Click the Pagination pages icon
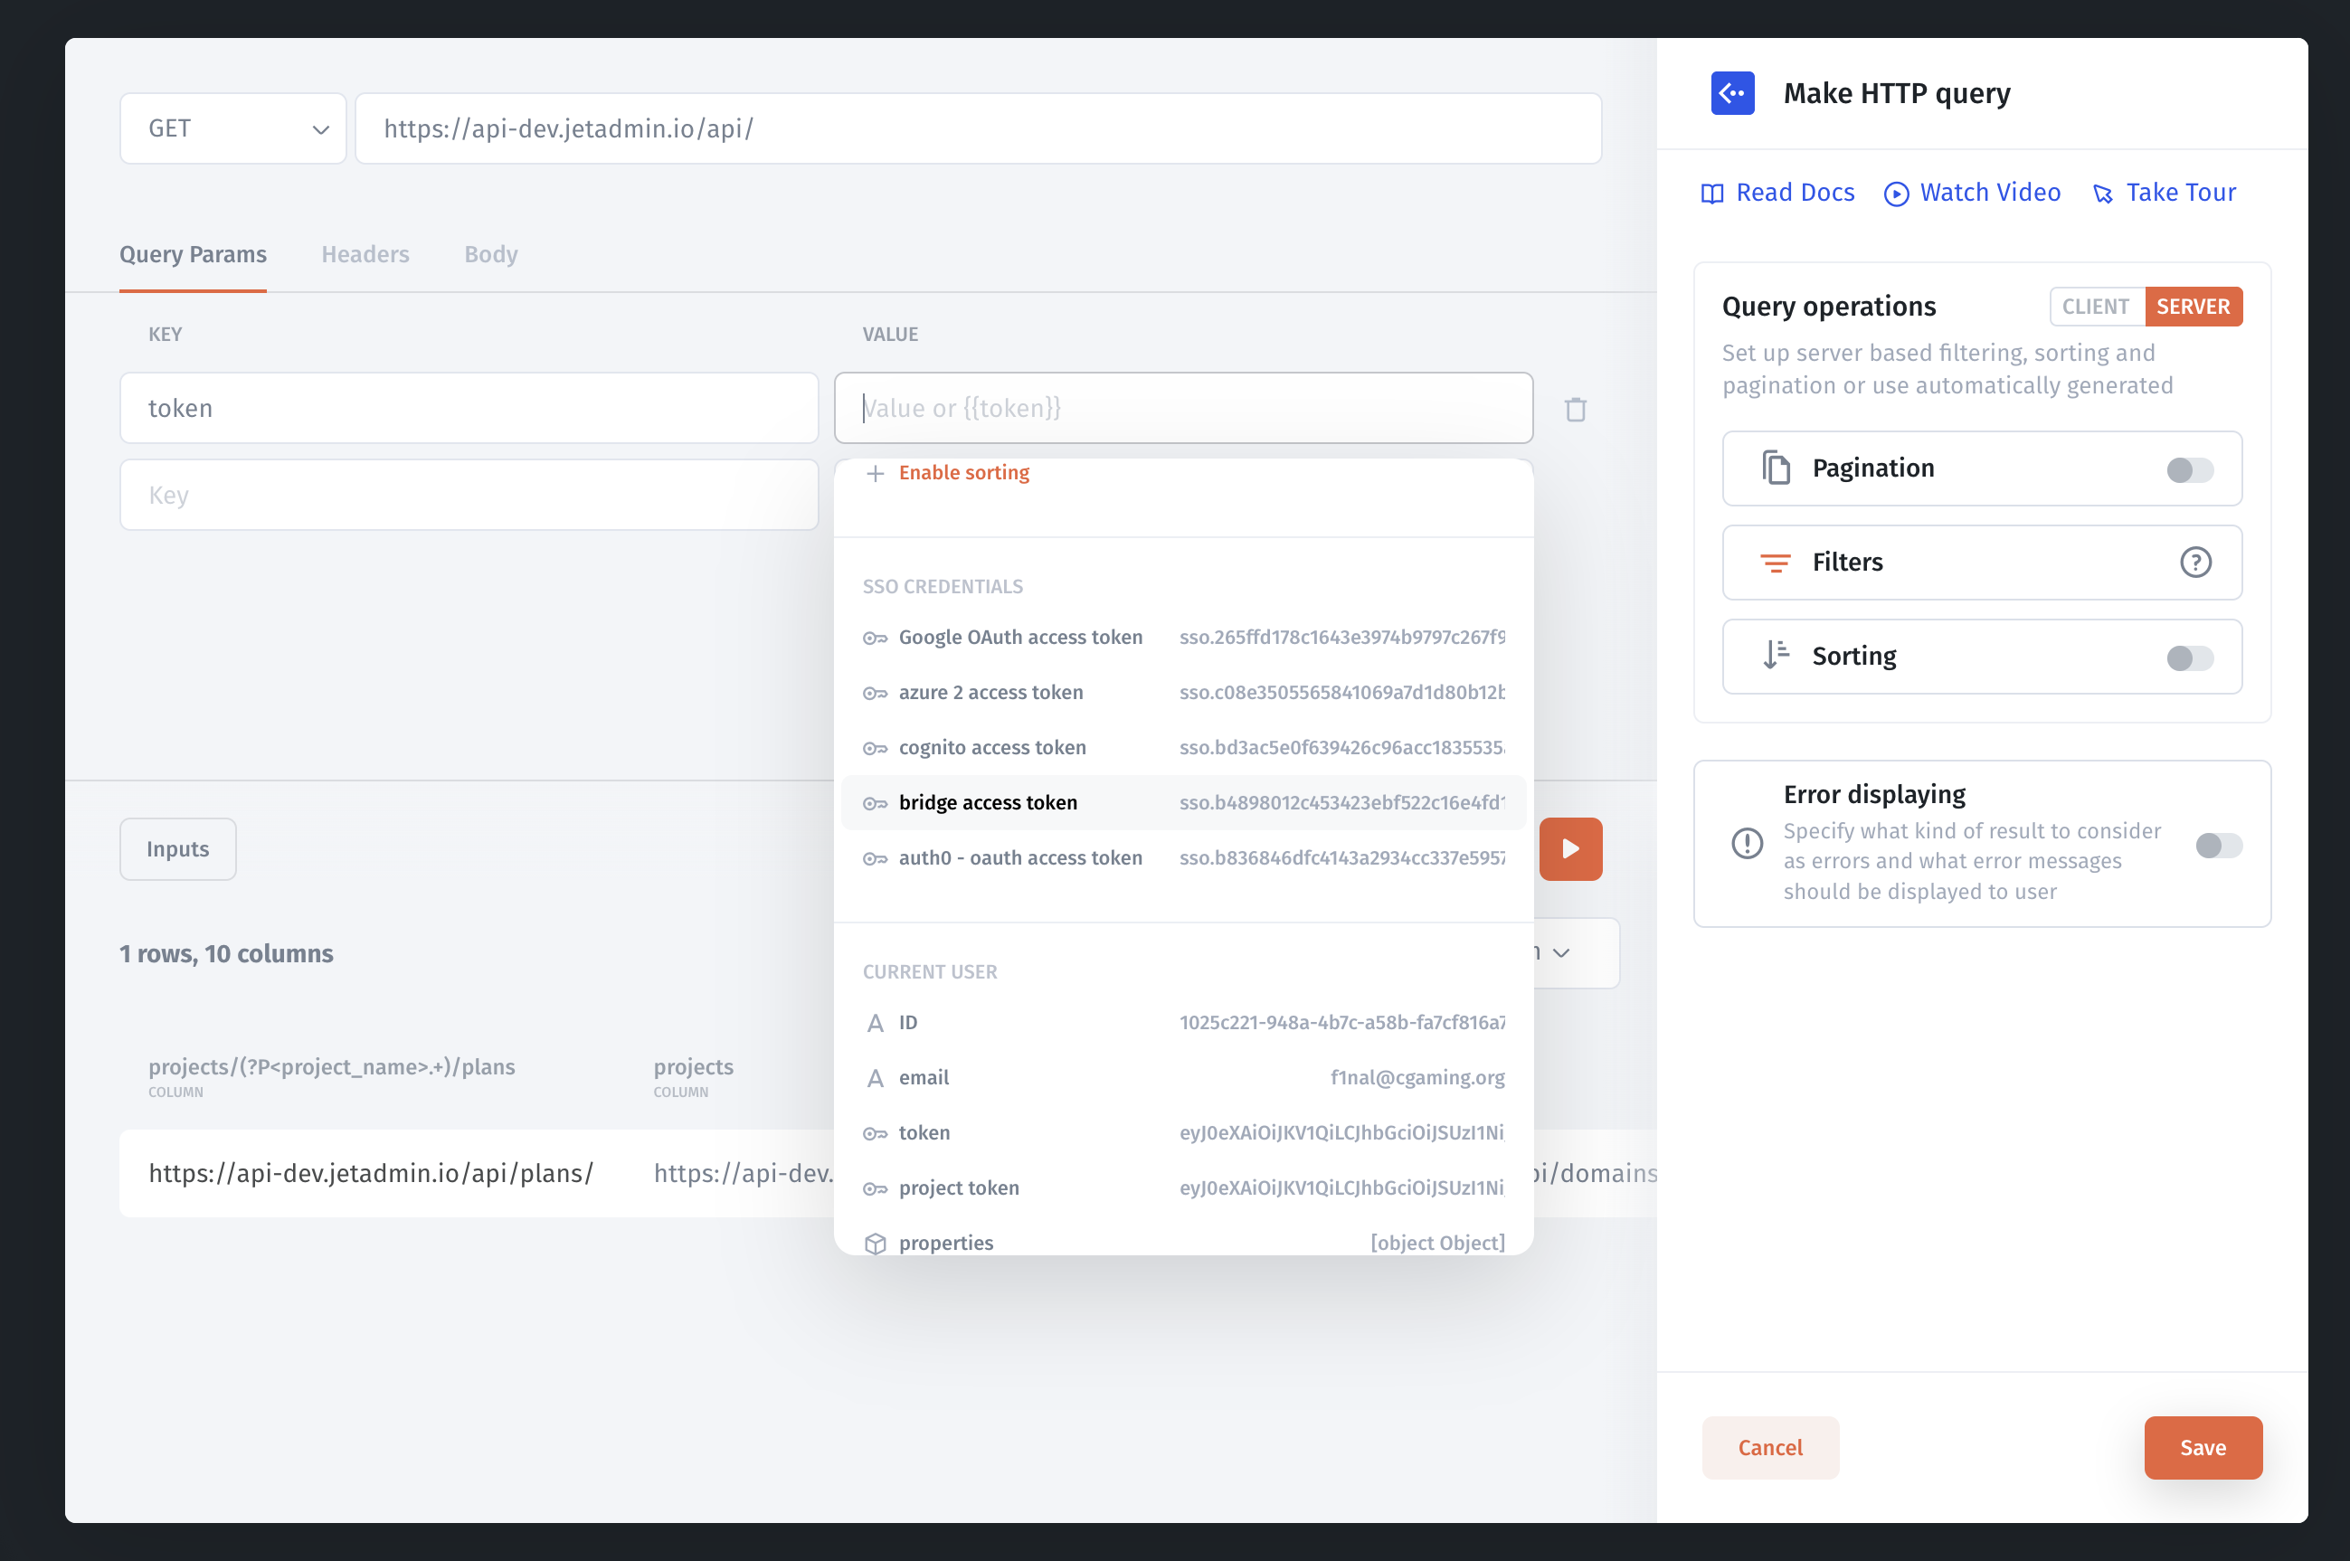 (1776, 468)
